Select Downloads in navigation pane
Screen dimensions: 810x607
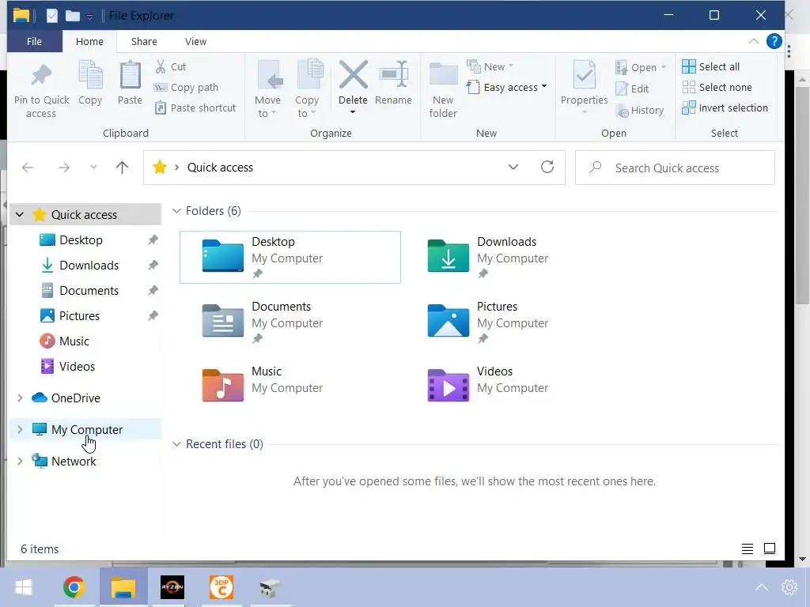click(x=89, y=266)
